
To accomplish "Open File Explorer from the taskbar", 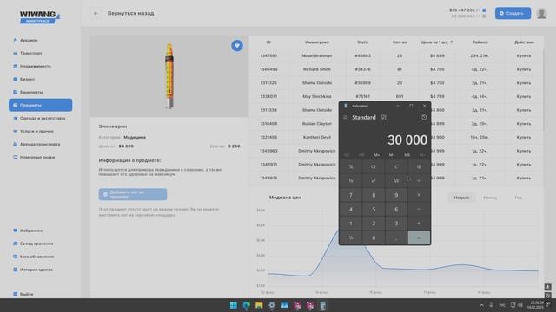I will tap(259, 305).
